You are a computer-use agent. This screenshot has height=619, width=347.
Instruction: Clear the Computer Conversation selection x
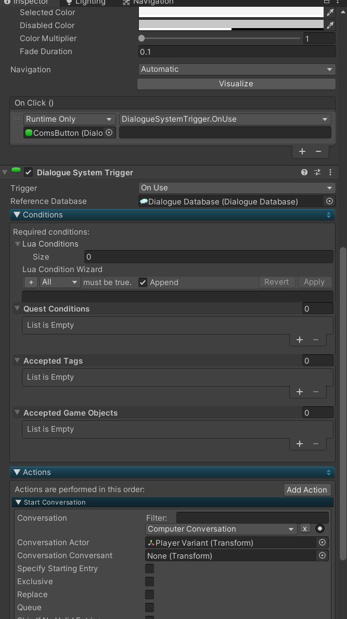pyautogui.click(x=305, y=528)
